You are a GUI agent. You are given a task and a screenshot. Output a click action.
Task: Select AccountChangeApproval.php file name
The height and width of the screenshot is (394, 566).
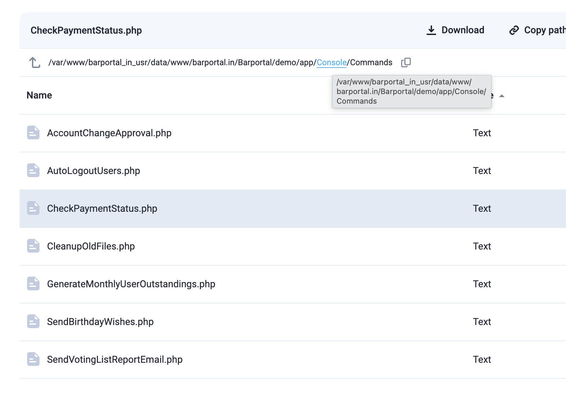[109, 133]
